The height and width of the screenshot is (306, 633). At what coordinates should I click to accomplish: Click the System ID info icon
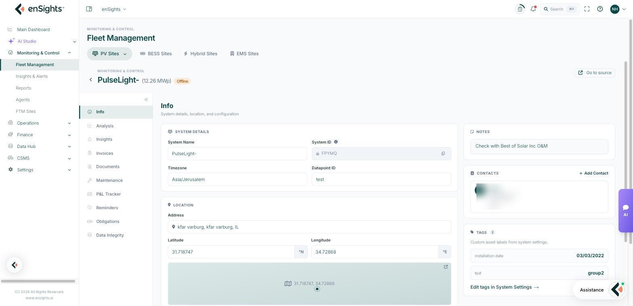click(336, 142)
